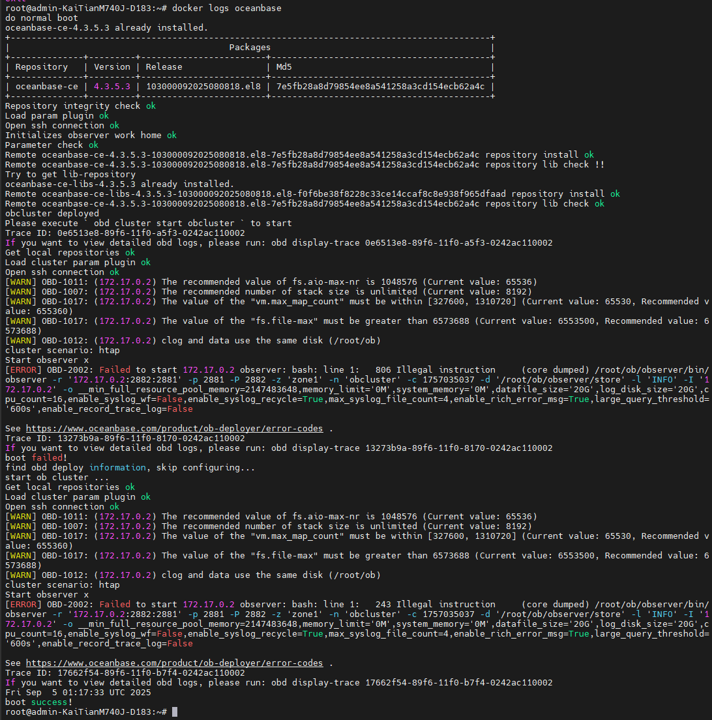Image resolution: width=712 pixels, height=720 pixels.
Task: Click the 'Repository' column header
Action: pyautogui.click(x=41, y=66)
